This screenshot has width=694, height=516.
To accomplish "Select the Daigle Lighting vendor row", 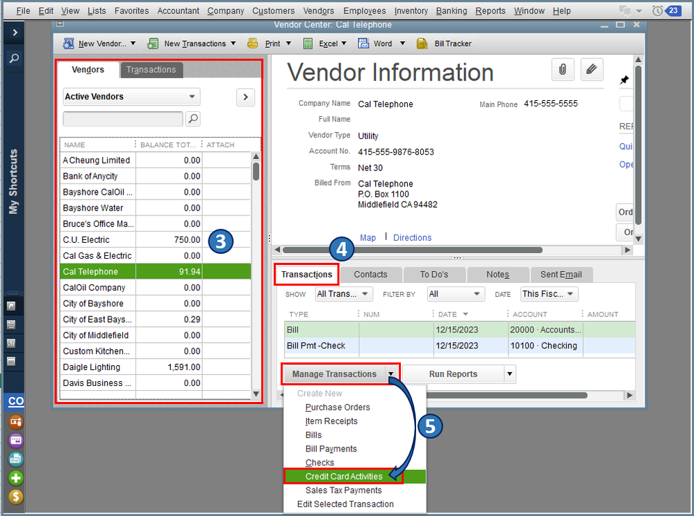I will point(156,367).
